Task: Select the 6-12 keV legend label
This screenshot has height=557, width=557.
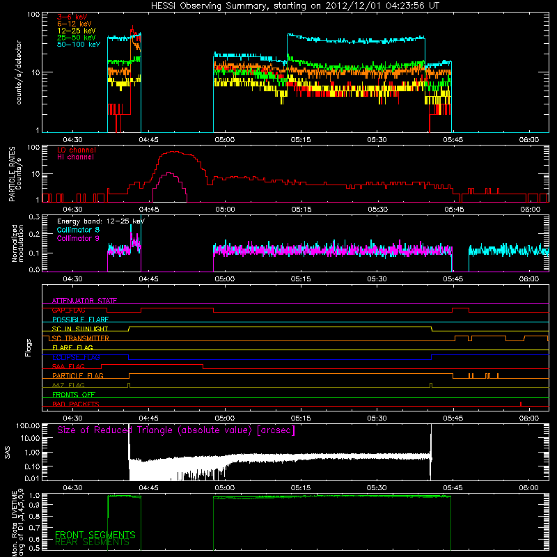Action: (74, 24)
